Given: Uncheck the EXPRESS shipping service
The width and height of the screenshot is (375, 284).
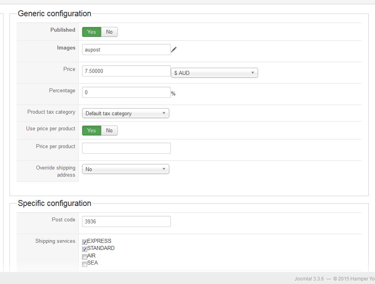Looking at the screenshot, I should 84,242.
